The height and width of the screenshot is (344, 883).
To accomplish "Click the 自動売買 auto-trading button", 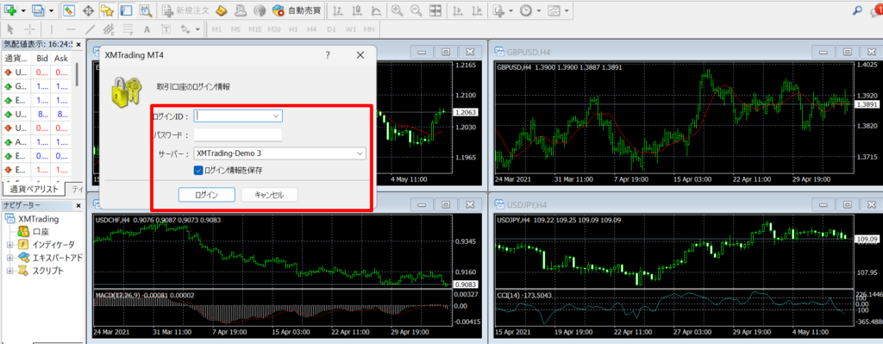I will coord(297,10).
